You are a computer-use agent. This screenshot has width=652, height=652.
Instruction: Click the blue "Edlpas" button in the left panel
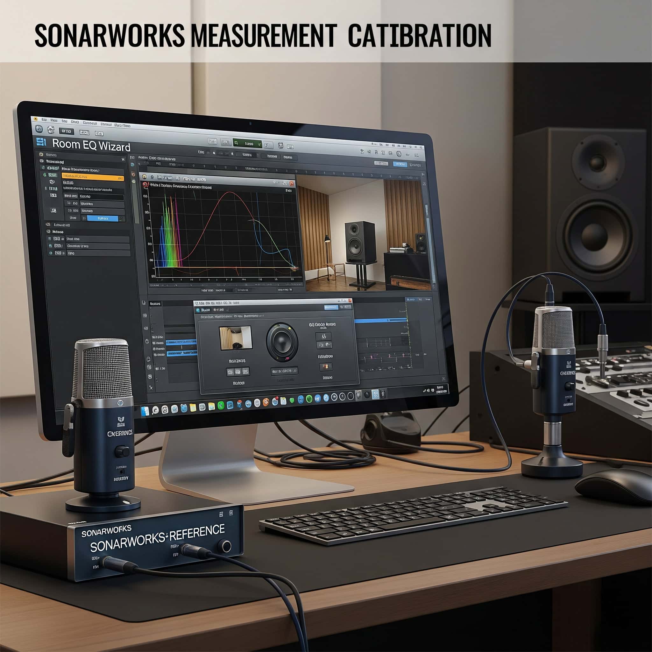tap(103, 218)
